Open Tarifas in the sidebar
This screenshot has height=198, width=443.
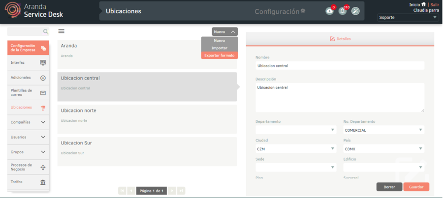click(28, 182)
